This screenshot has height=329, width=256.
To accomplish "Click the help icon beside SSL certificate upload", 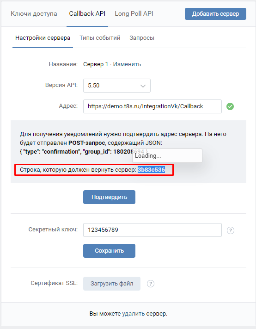I will point(151,284).
